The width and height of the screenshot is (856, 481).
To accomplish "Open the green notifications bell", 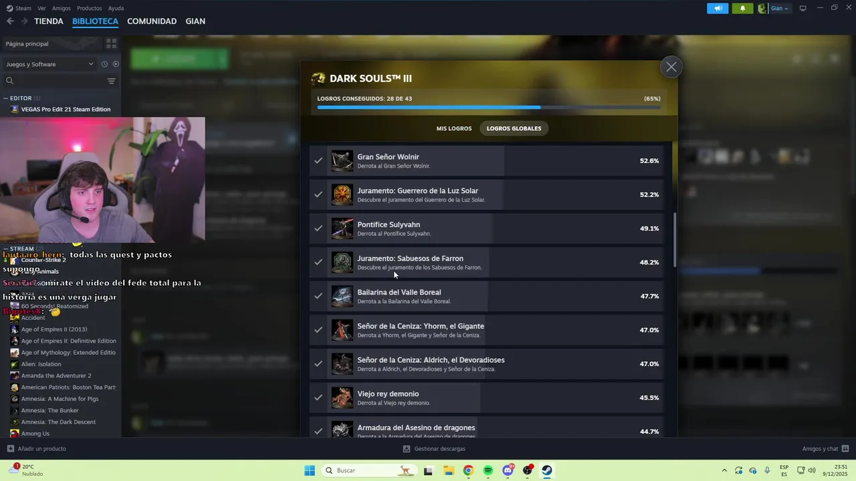I will click(x=742, y=9).
